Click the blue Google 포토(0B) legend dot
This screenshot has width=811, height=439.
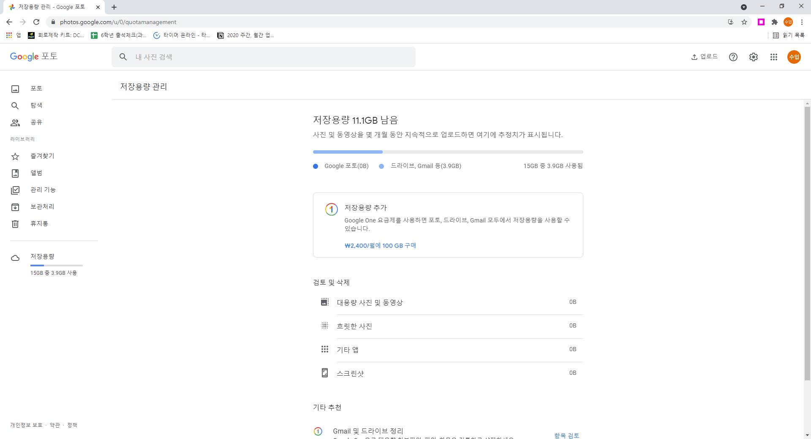[316, 166]
